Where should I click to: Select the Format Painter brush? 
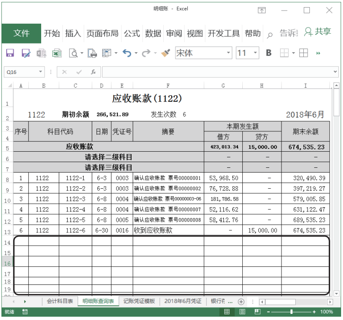point(166,53)
